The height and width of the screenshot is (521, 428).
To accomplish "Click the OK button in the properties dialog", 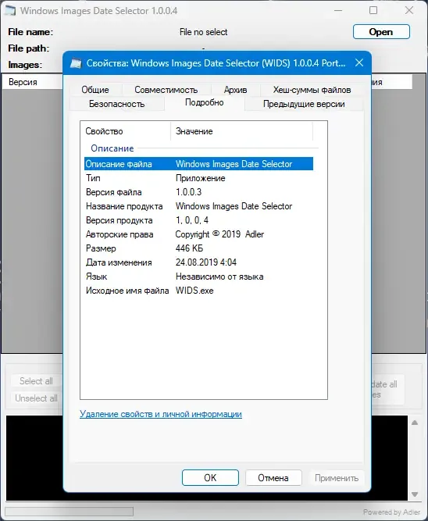I will tap(210, 478).
